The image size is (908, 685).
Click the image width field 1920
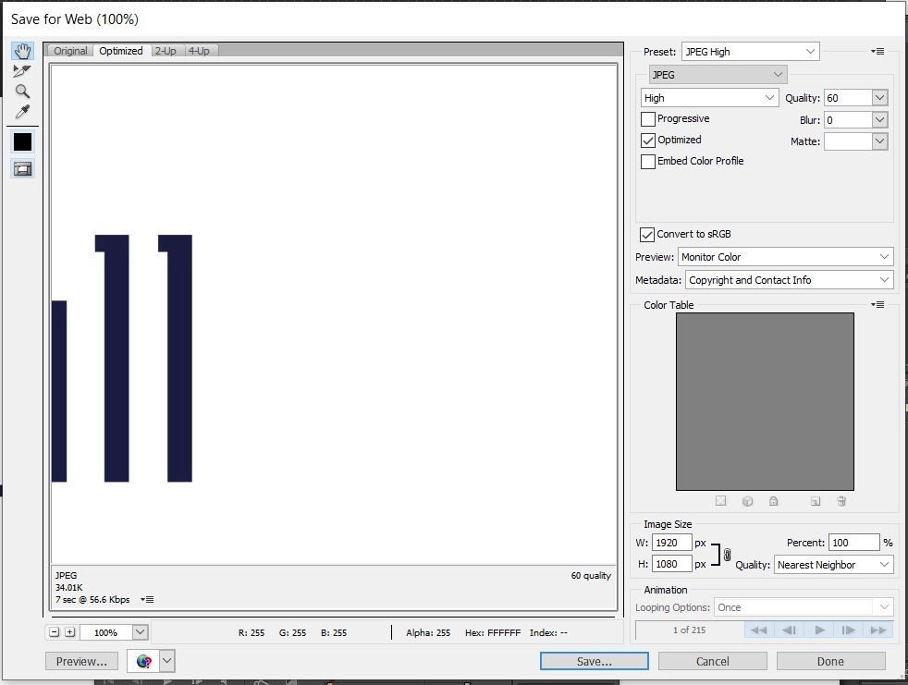pos(671,543)
